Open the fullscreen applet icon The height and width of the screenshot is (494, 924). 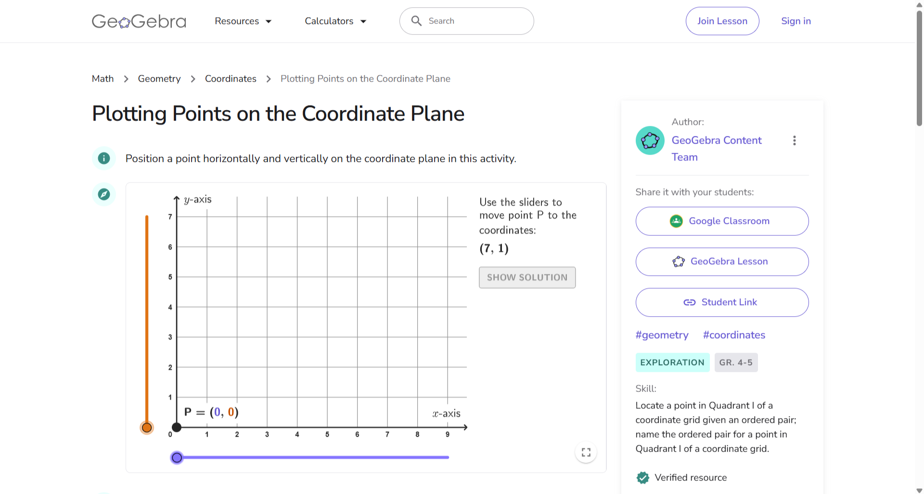click(586, 453)
